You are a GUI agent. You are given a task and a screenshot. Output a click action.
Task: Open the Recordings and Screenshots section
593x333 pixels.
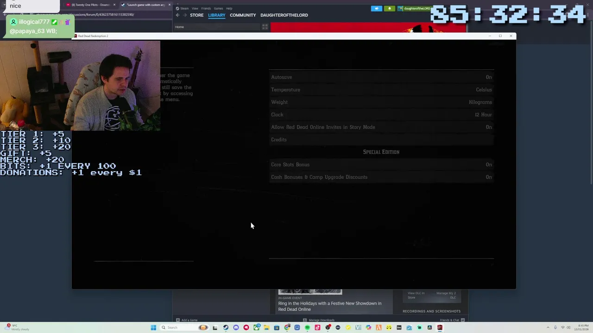[x=431, y=311]
